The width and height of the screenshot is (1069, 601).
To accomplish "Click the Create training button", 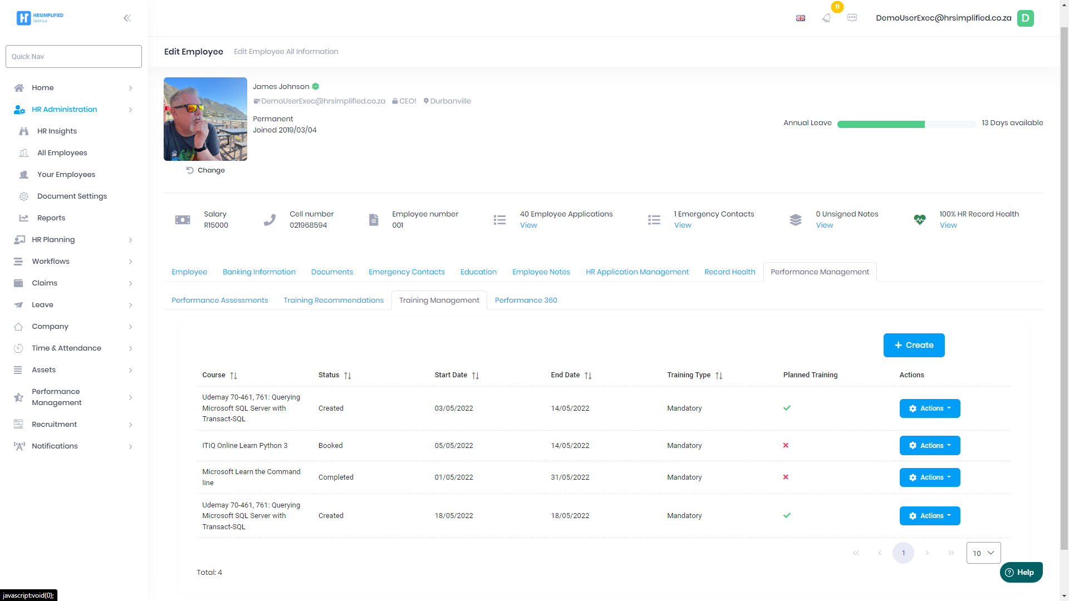I will [914, 346].
